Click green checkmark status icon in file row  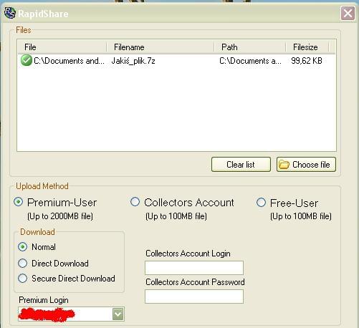[27, 60]
